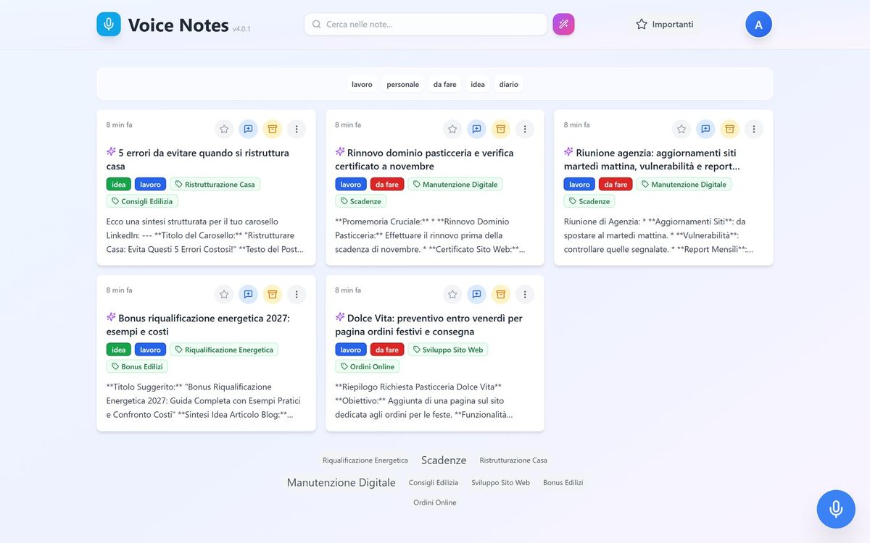The width and height of the screenshot is (870, 543).
Task: Click green 'idea' badge on '5 errori' note
Action: 119,185
